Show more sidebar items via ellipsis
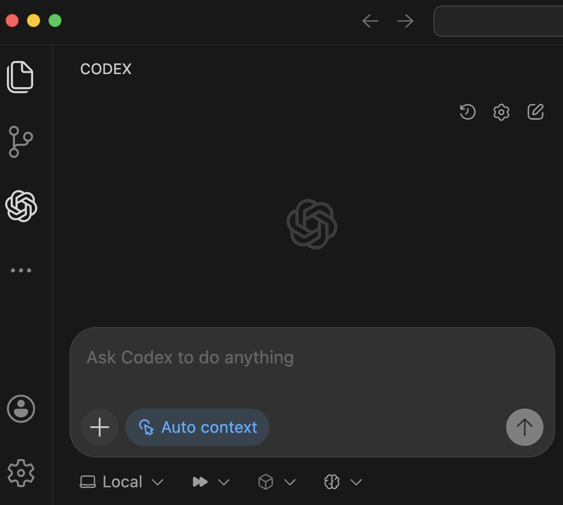The image size is (563, 505). 21,270
